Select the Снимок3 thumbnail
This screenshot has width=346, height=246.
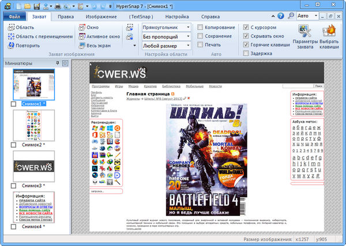click(x=33, y=166)
